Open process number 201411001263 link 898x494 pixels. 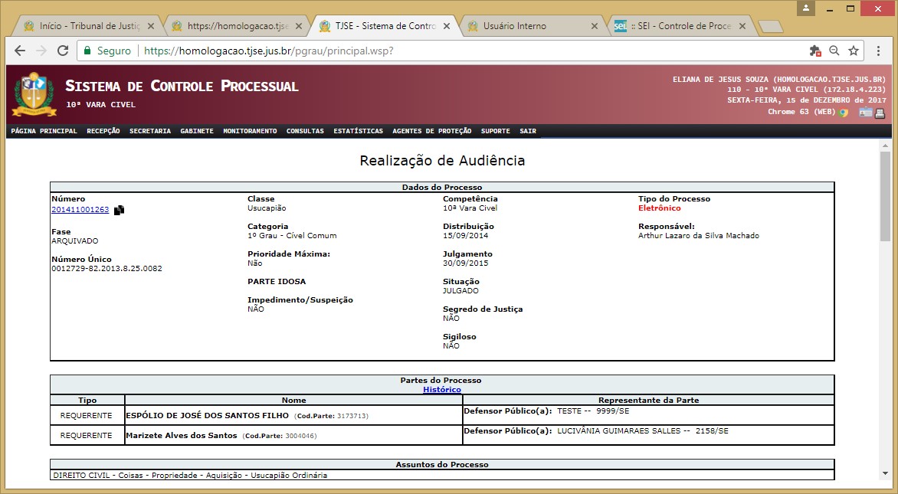80,209
